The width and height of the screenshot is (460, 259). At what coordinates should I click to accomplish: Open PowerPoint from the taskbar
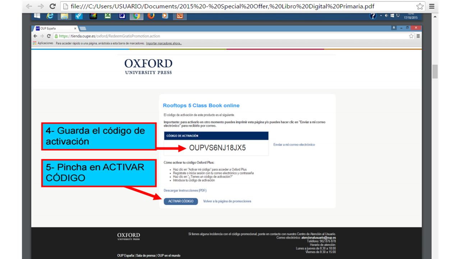click(x=180, y=16)
